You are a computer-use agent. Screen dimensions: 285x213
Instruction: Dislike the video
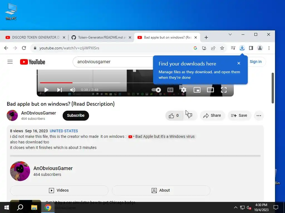coord(190,116)
